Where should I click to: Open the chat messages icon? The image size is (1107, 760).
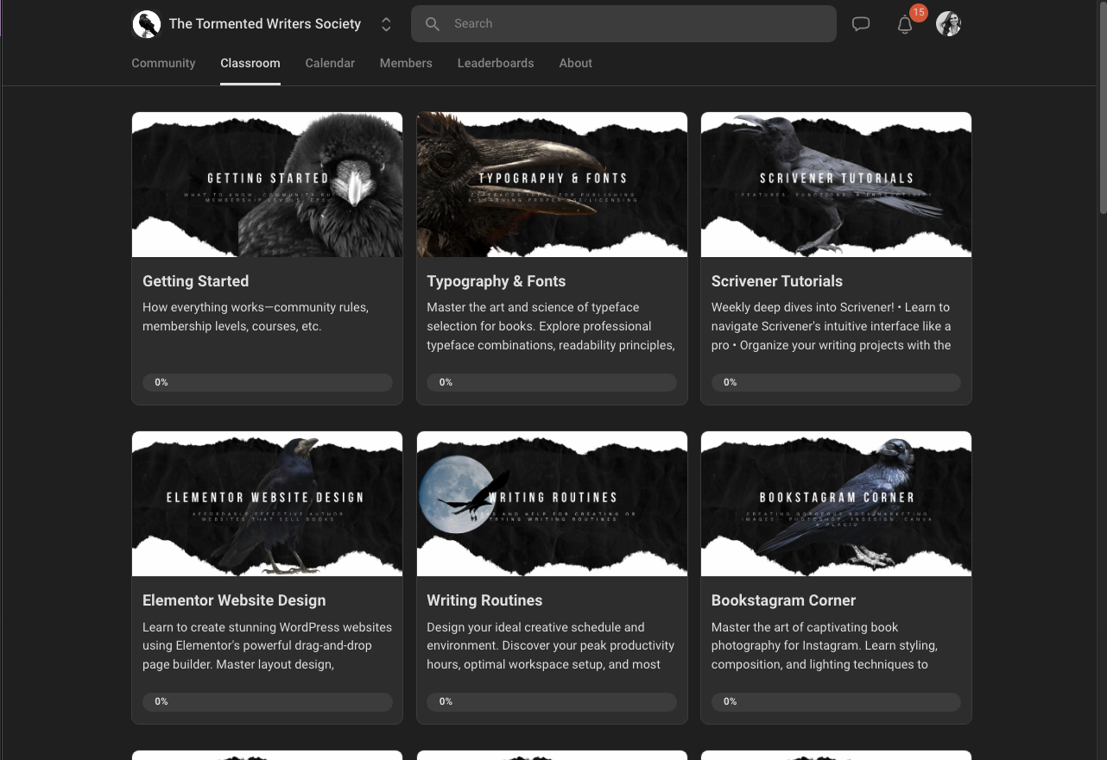pyautogui.click(x=861, y=24)
